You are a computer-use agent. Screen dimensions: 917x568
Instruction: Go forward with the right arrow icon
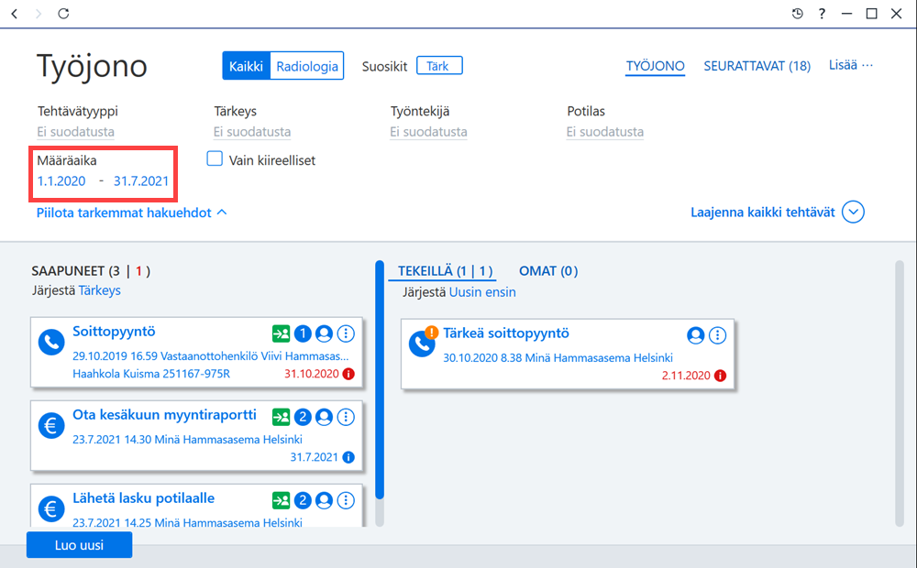click(x=39, y=14)
